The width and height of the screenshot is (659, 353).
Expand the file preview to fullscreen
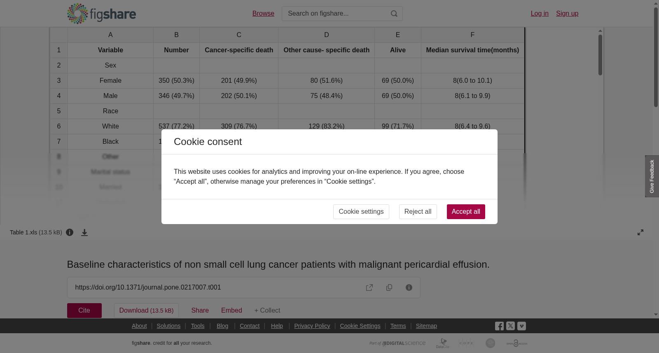640,232
